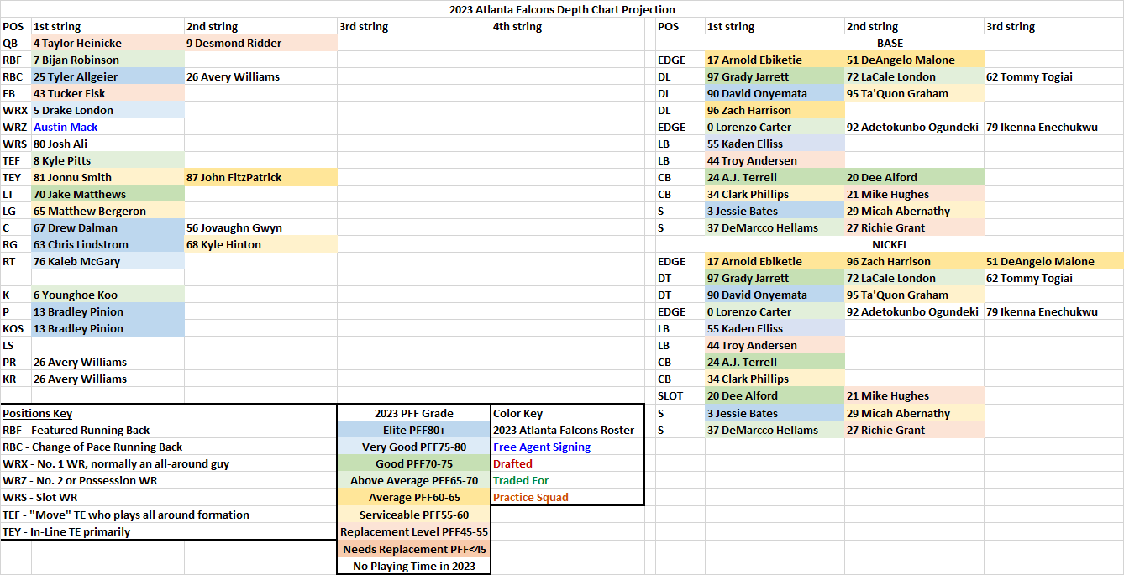The image size is (1124, 575).
Task: Select 96 Zach Harrison in the NICKEL EDGE row
Action: click(x=914, y=261)
